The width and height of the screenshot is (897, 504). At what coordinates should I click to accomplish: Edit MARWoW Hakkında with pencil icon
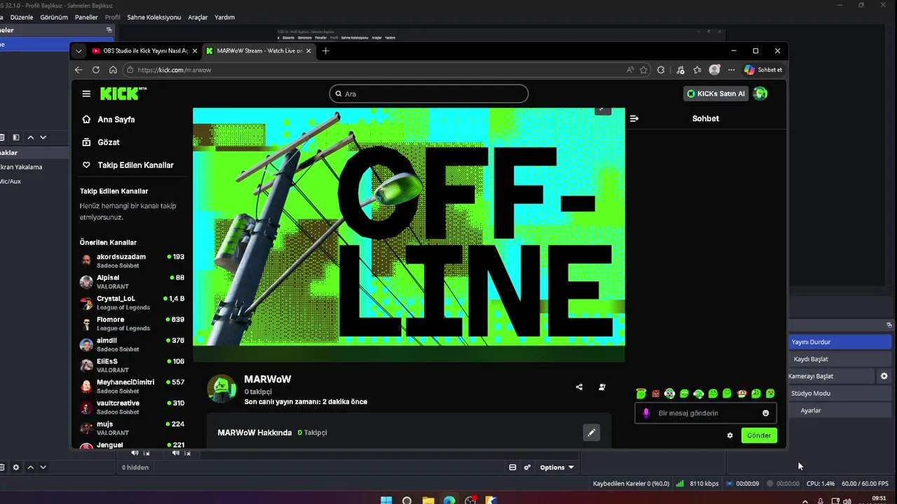(591, 433)
